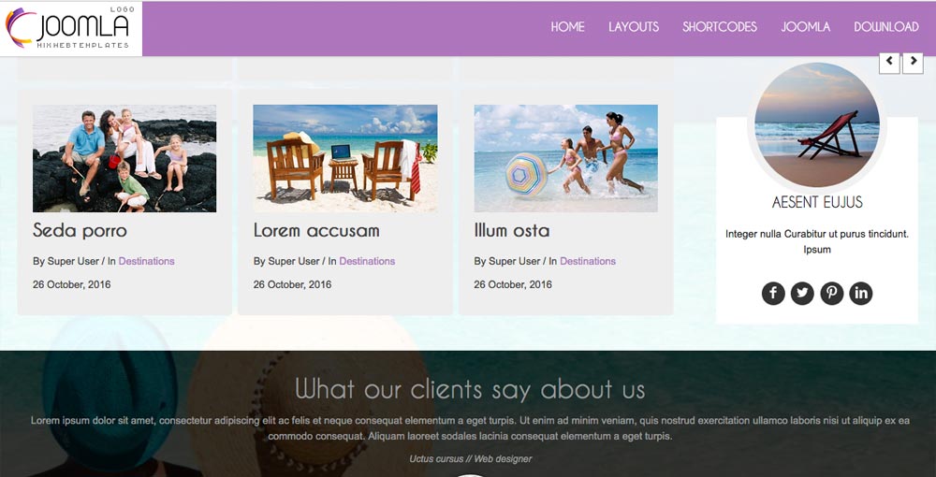Click the Joomla logo
Screen dimensions: 936x477
pos(70,29)
